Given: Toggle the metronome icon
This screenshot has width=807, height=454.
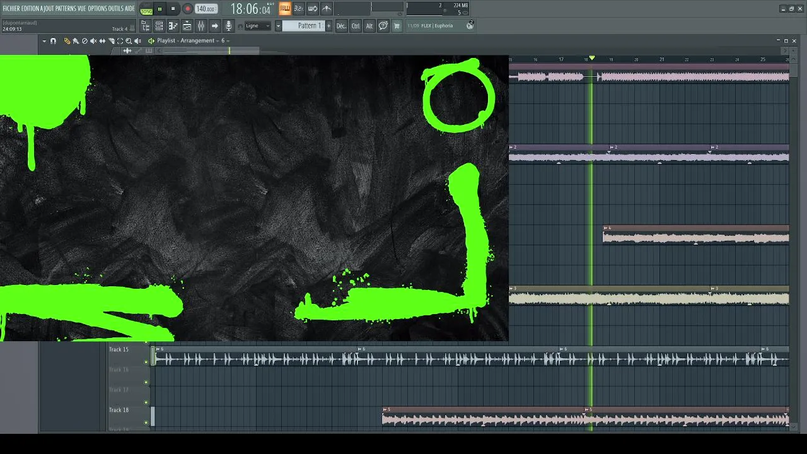Looking at the screenshot, I should tap(327, 8).
